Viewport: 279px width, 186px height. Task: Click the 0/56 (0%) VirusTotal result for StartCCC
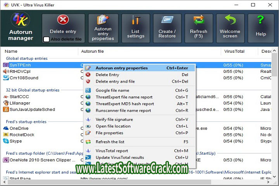(x=233, y=96)
